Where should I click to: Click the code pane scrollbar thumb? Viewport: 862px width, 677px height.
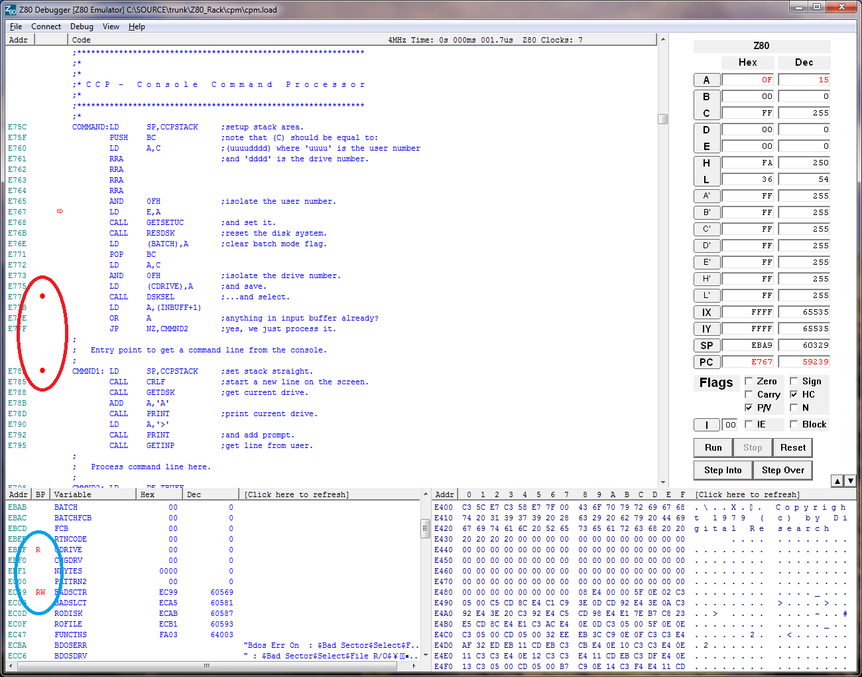[662, 119]
